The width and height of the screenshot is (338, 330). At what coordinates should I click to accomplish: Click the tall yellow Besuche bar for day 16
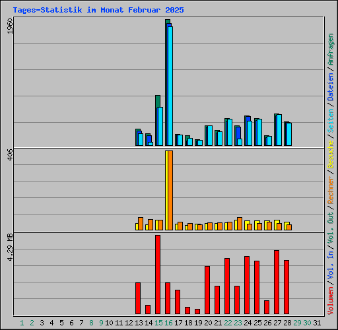click(x=167, y=190)
